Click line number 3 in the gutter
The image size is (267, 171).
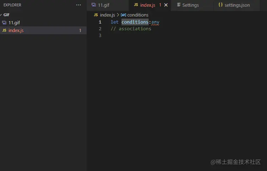100,36
